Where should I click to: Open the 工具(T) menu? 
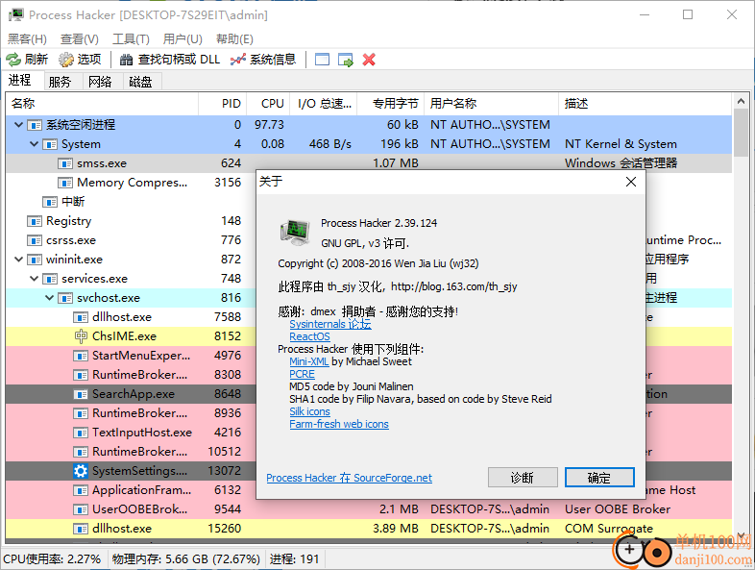[131, 39]
